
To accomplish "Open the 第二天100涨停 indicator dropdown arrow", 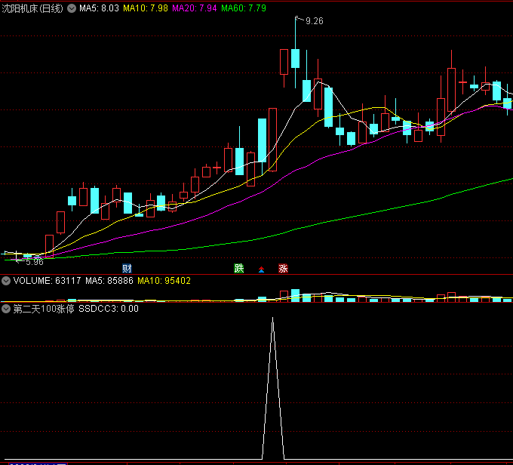I will click(x=6, y=309).
